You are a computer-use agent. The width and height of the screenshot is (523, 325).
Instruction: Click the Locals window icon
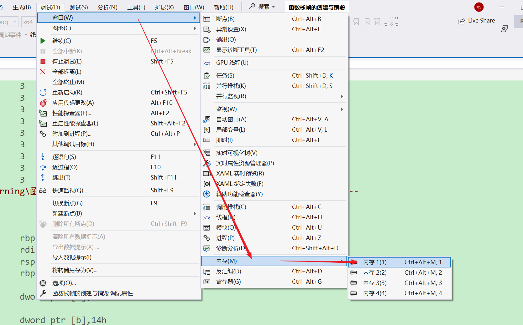(x=207, y=130)
